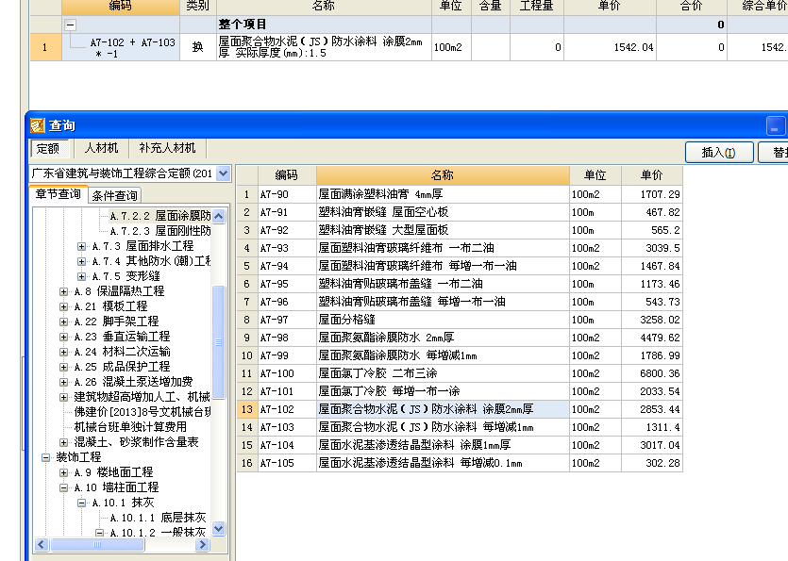Expand 建筑物超高增加人工 node

pyautogui.click(x=63, y=397)
